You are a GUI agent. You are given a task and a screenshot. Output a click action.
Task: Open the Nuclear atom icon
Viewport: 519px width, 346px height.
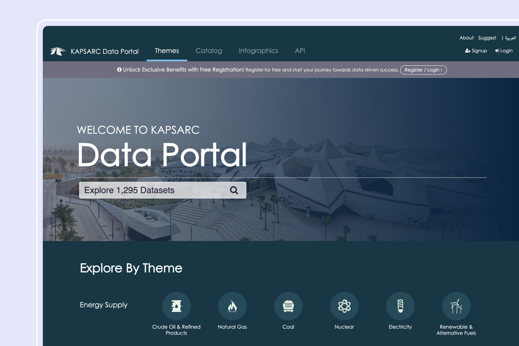(344, 306)
